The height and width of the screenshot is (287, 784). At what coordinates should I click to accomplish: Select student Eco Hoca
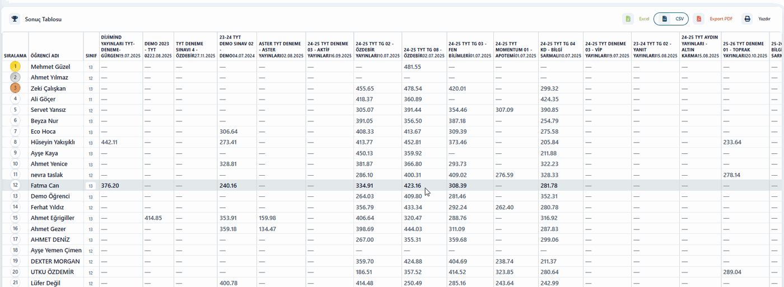[43, 131]
